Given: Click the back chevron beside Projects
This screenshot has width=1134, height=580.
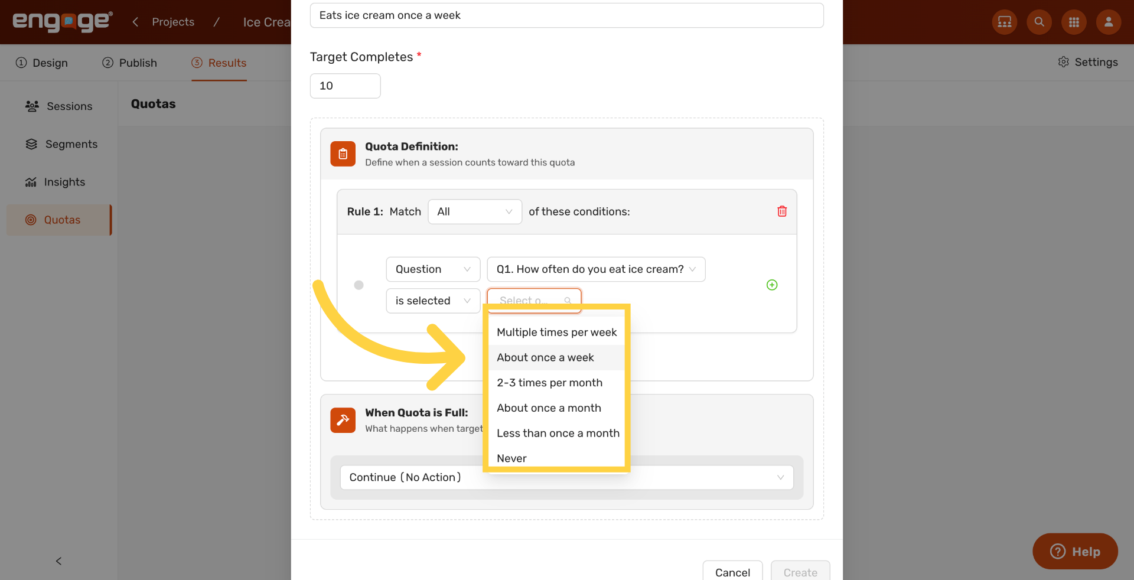Looking at the screenshot, I should (x=135, y=22).
